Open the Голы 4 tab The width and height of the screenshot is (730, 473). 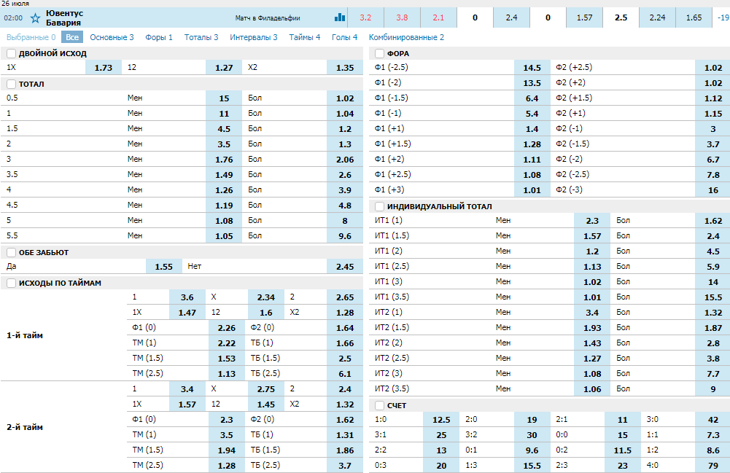(344, 37)
